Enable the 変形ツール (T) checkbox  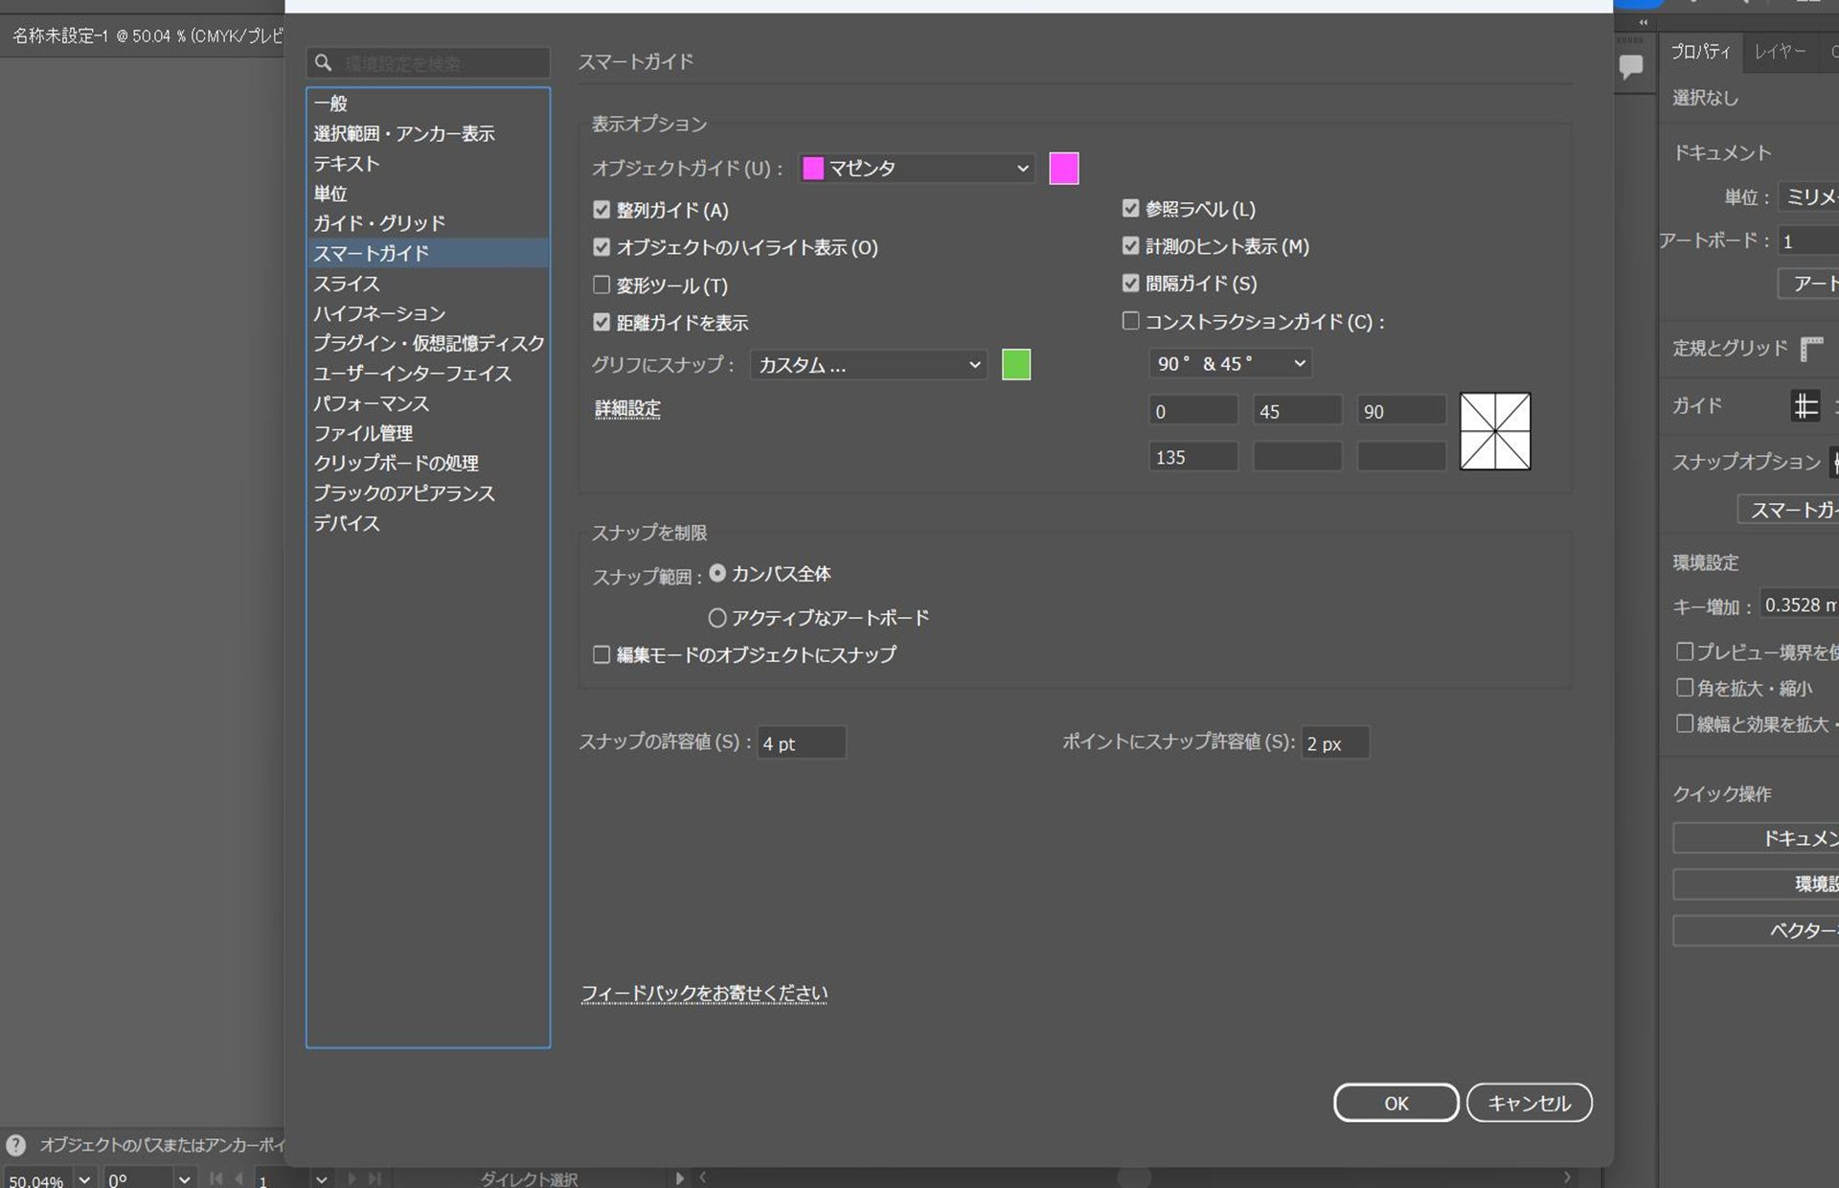602,286
